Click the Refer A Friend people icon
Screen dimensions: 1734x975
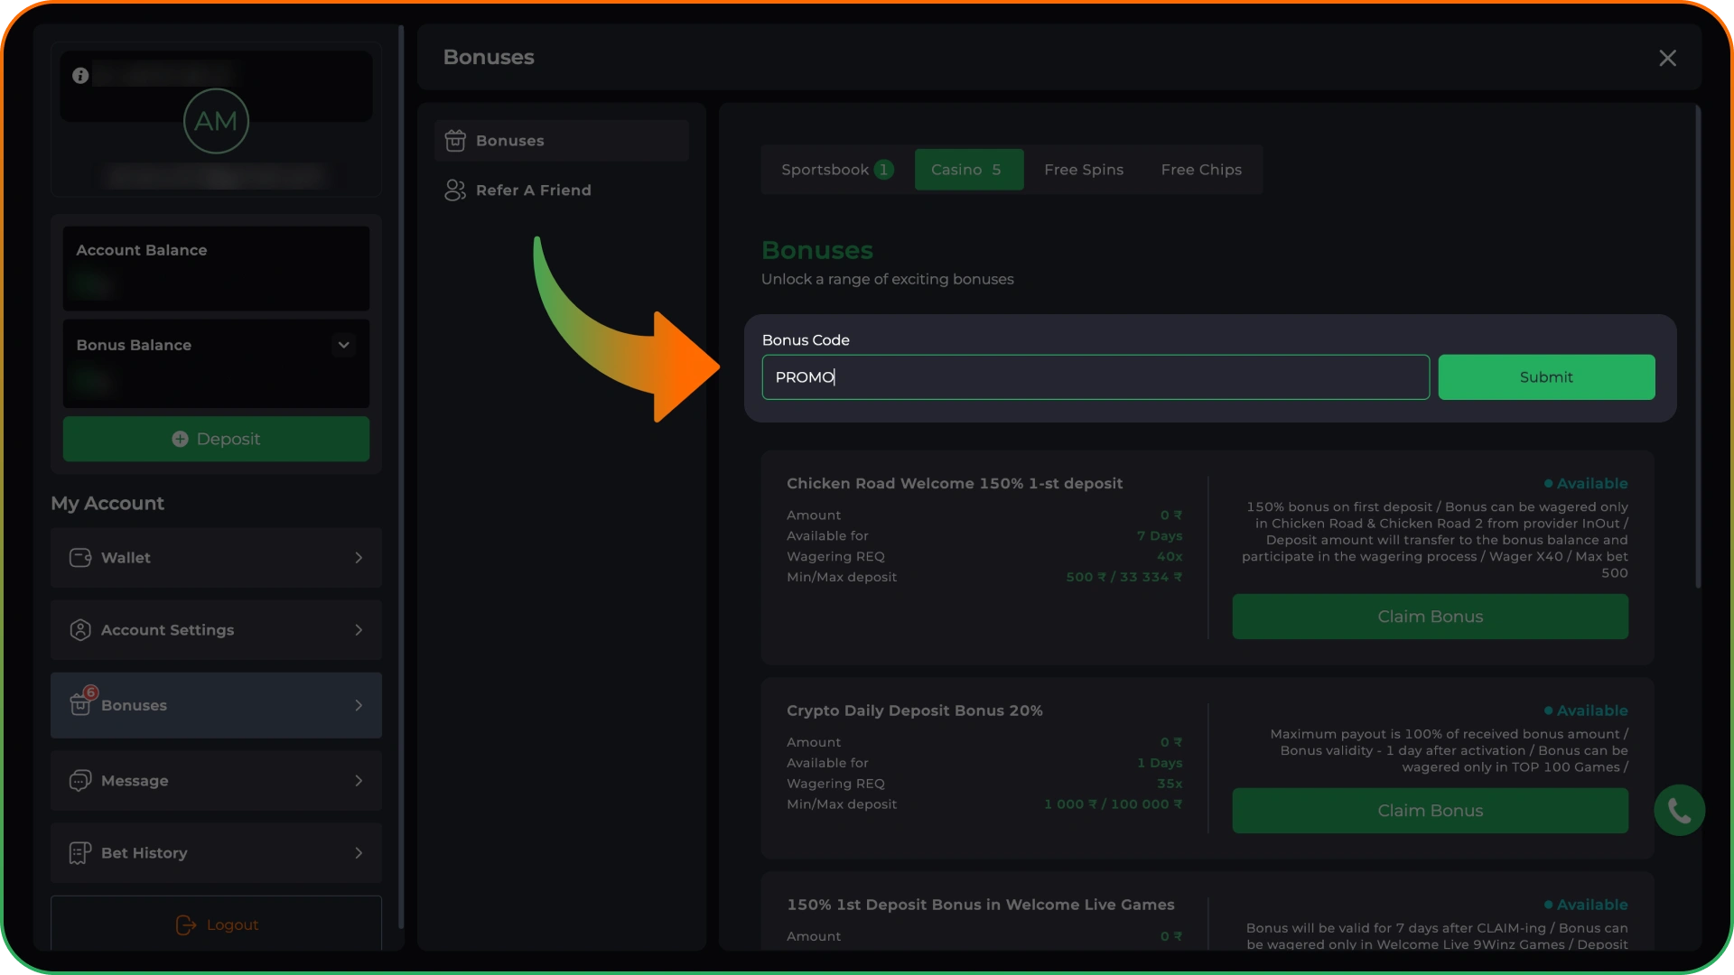[455, 190]
